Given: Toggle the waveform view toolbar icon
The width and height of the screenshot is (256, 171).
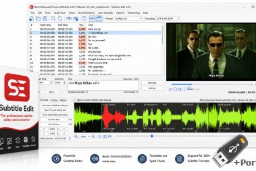Looking at the screenshot, I should coord(93,19).
